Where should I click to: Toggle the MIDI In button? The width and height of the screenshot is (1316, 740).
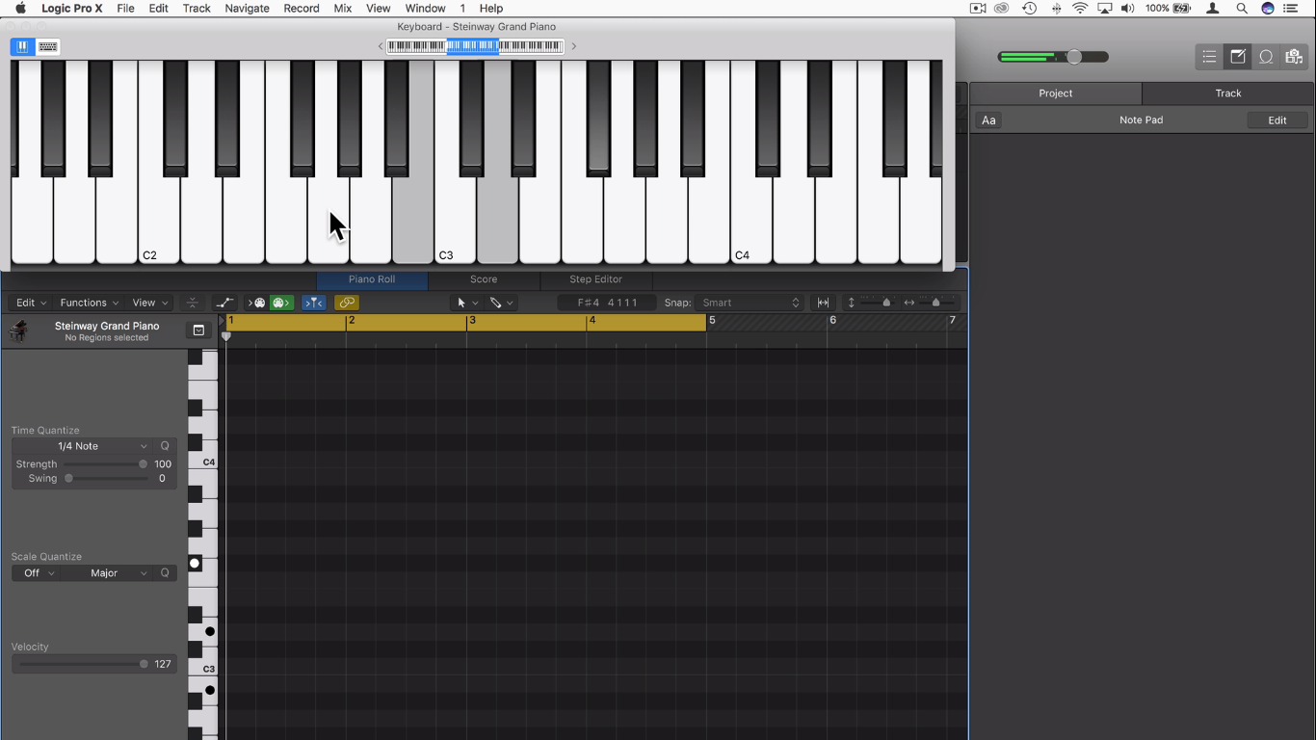coord(258,303)
